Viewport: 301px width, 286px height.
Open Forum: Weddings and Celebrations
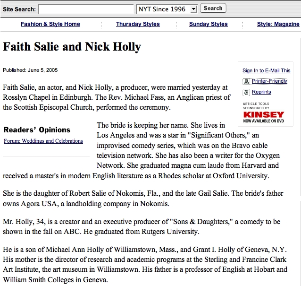[x=43, y=141]
